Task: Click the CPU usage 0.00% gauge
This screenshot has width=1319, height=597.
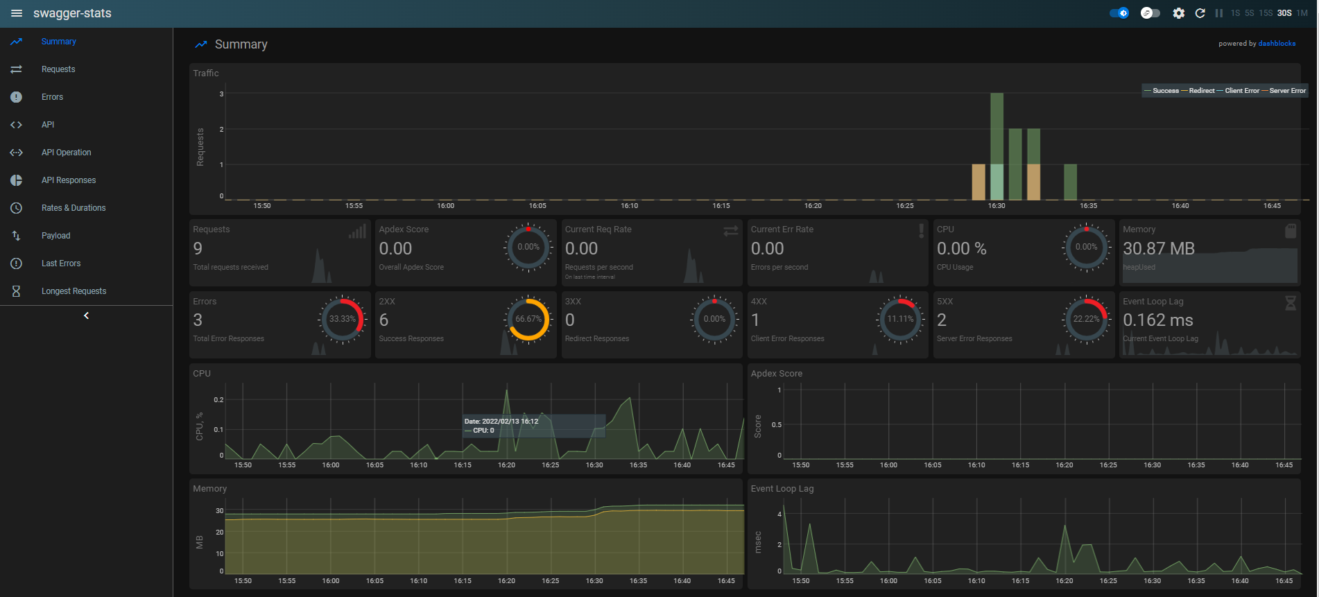Action: pos(1086,248)
